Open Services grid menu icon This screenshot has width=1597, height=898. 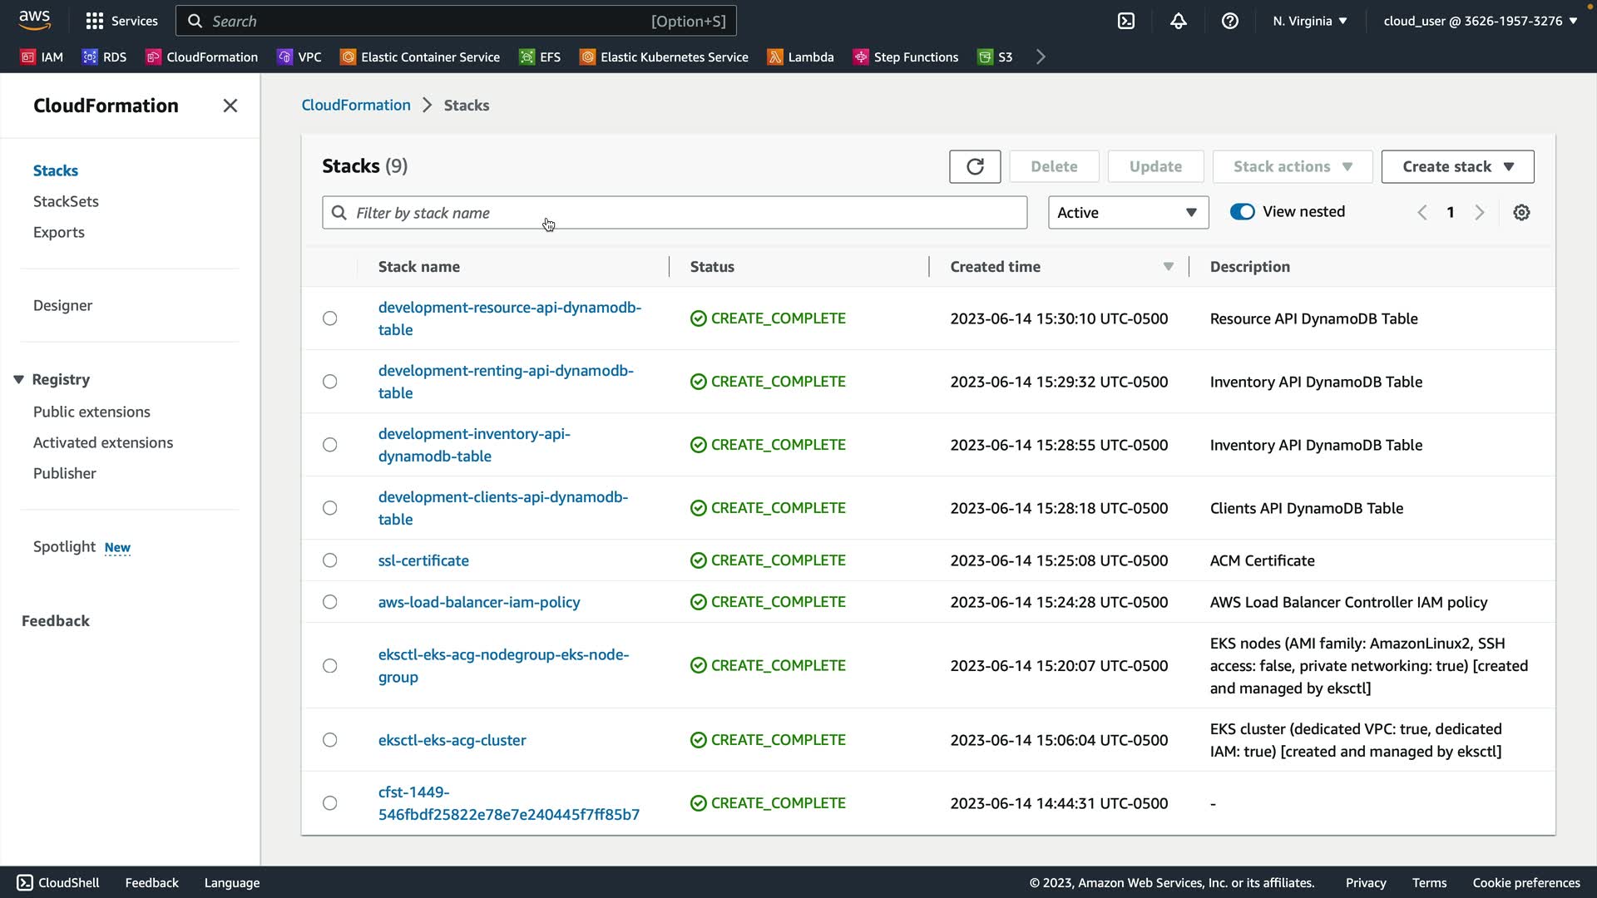click(95, 21)
